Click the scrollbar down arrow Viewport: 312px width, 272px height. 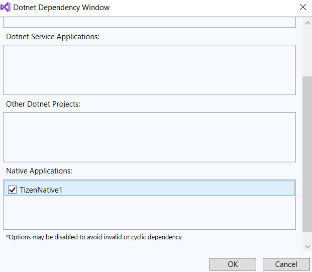tap(307, 246)
